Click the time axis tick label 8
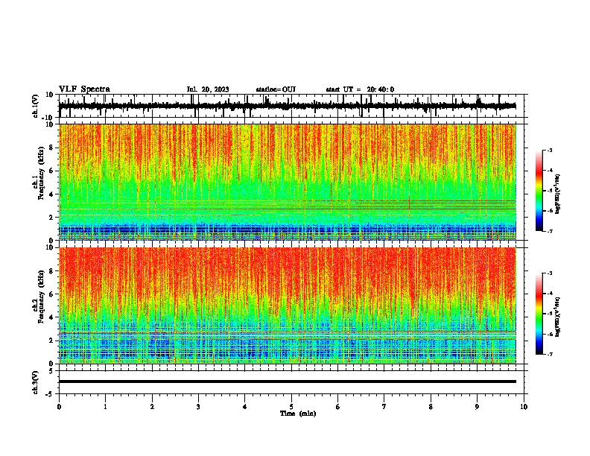The image size is (590, 456). pos(431,407)
